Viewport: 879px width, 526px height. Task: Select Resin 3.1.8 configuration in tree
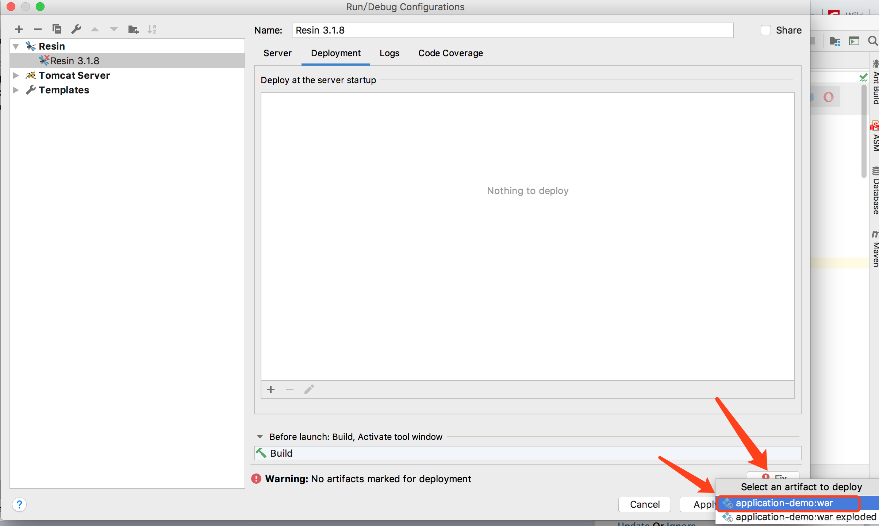pos(74,61)
